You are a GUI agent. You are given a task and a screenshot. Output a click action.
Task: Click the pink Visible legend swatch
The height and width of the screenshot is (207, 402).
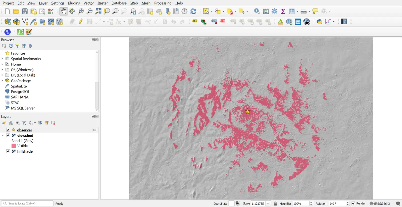coord(14,146)
